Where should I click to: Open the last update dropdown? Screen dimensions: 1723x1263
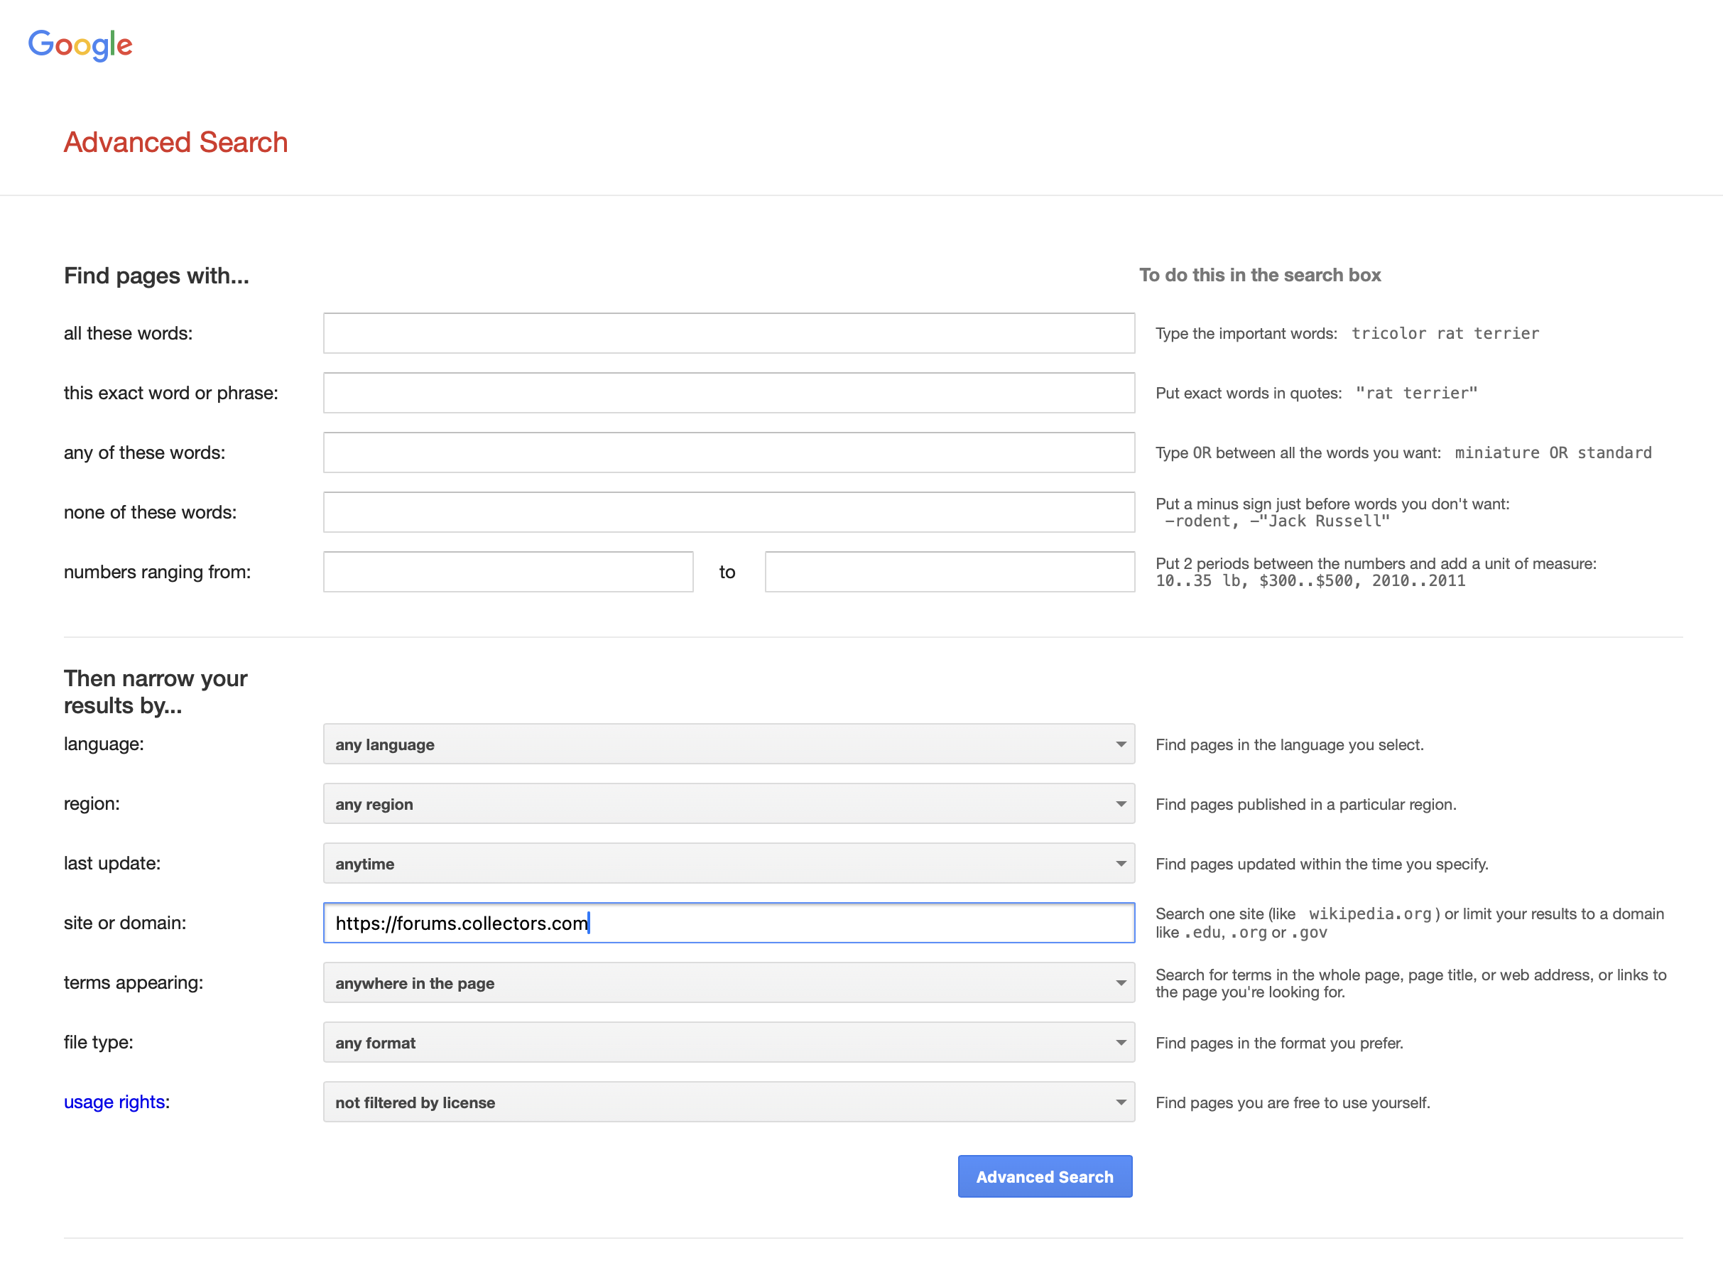pos(728,863)
